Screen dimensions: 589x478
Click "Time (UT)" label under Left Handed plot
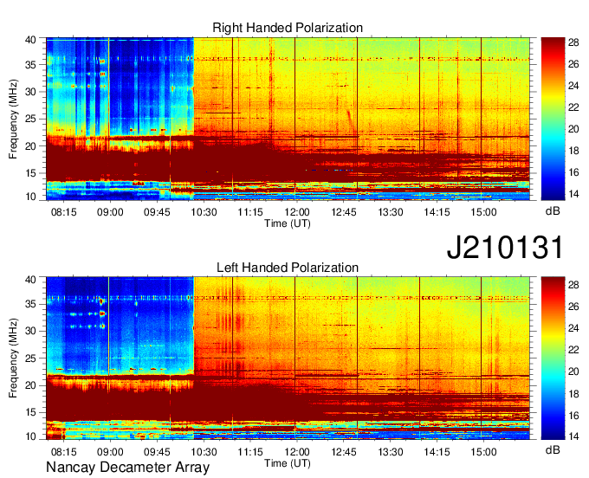point(288,463)
